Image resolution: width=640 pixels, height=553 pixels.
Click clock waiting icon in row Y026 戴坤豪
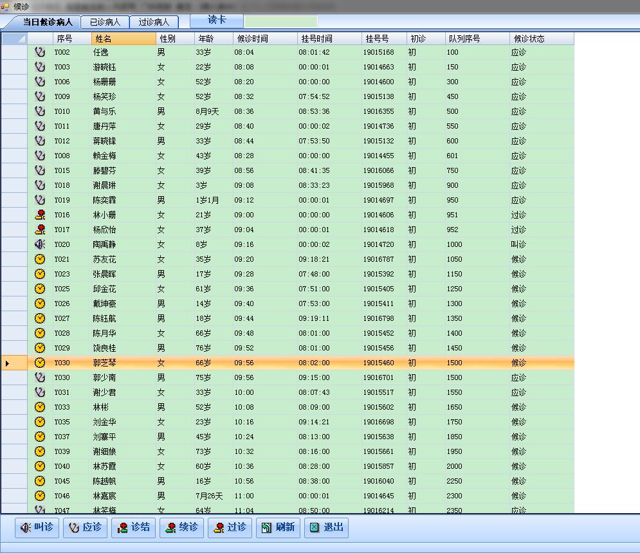(40, 304)
